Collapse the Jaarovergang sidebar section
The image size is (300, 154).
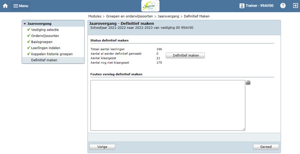(25, 24)
